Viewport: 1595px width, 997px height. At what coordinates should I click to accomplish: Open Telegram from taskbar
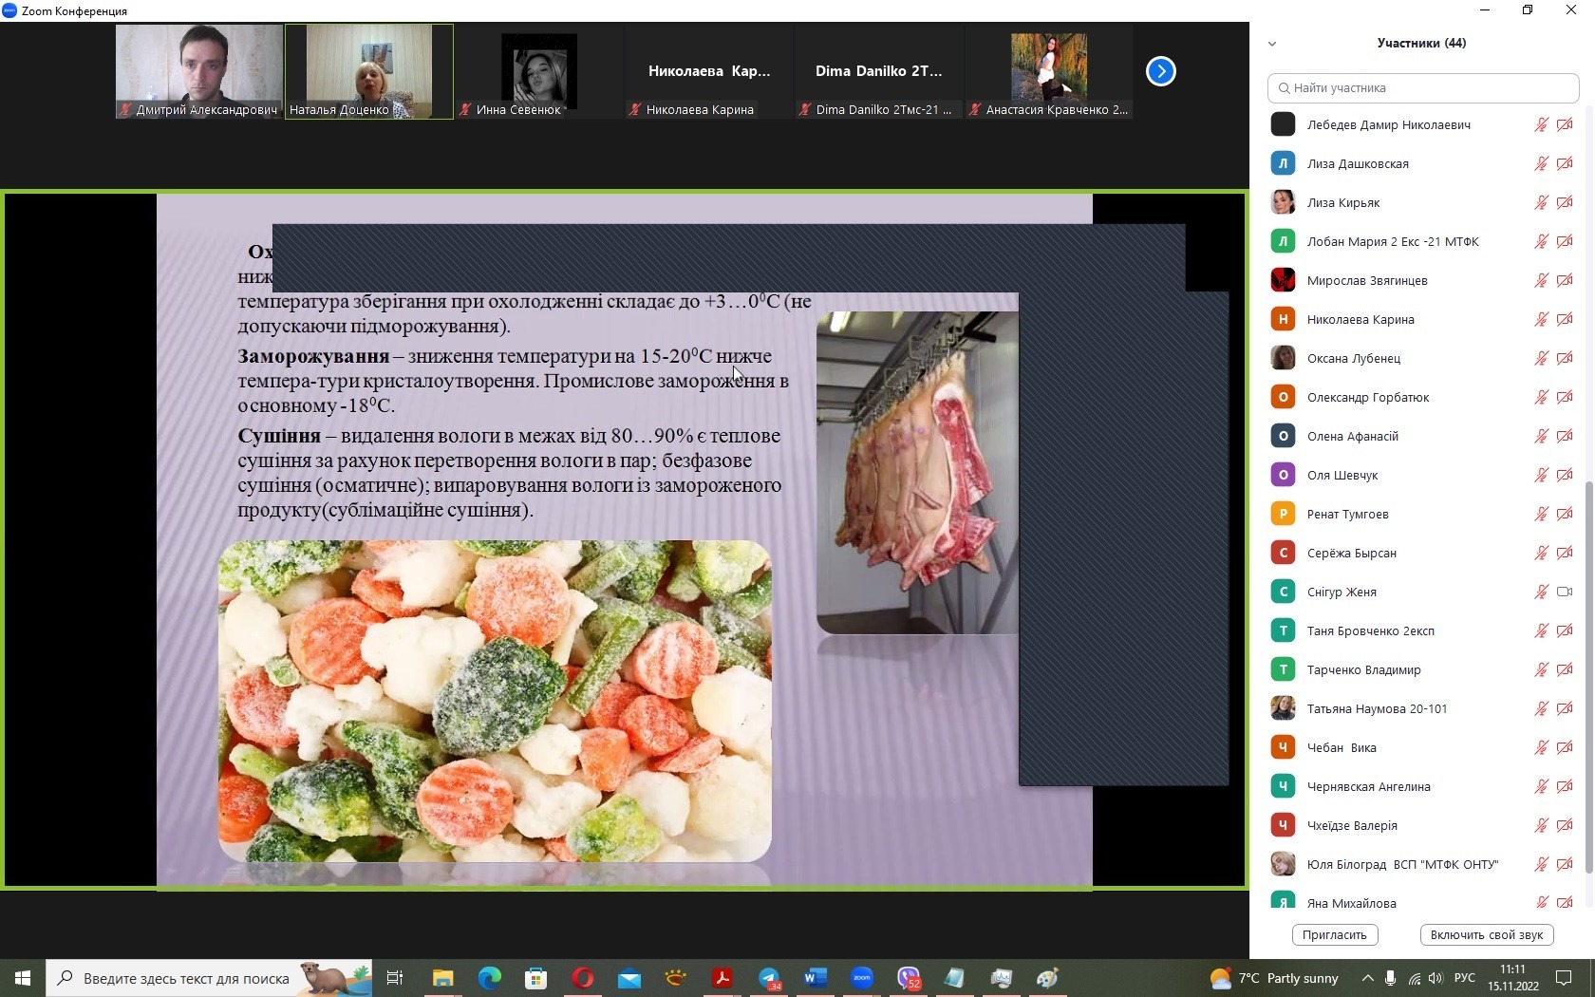pyautogui.click(x=769, y=978)
